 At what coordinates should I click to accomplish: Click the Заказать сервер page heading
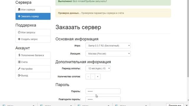click(78, 27)
